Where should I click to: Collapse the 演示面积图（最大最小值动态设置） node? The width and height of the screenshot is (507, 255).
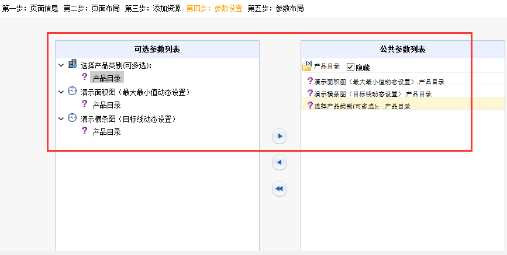pyautogui.click(x=61, y=92)
